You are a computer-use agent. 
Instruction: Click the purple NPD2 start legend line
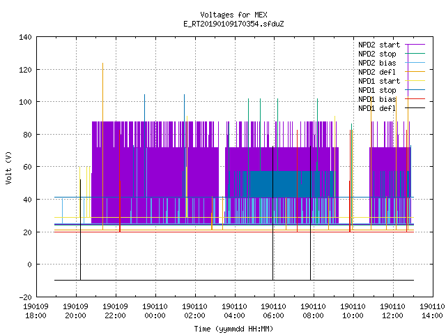pos(415,45)
